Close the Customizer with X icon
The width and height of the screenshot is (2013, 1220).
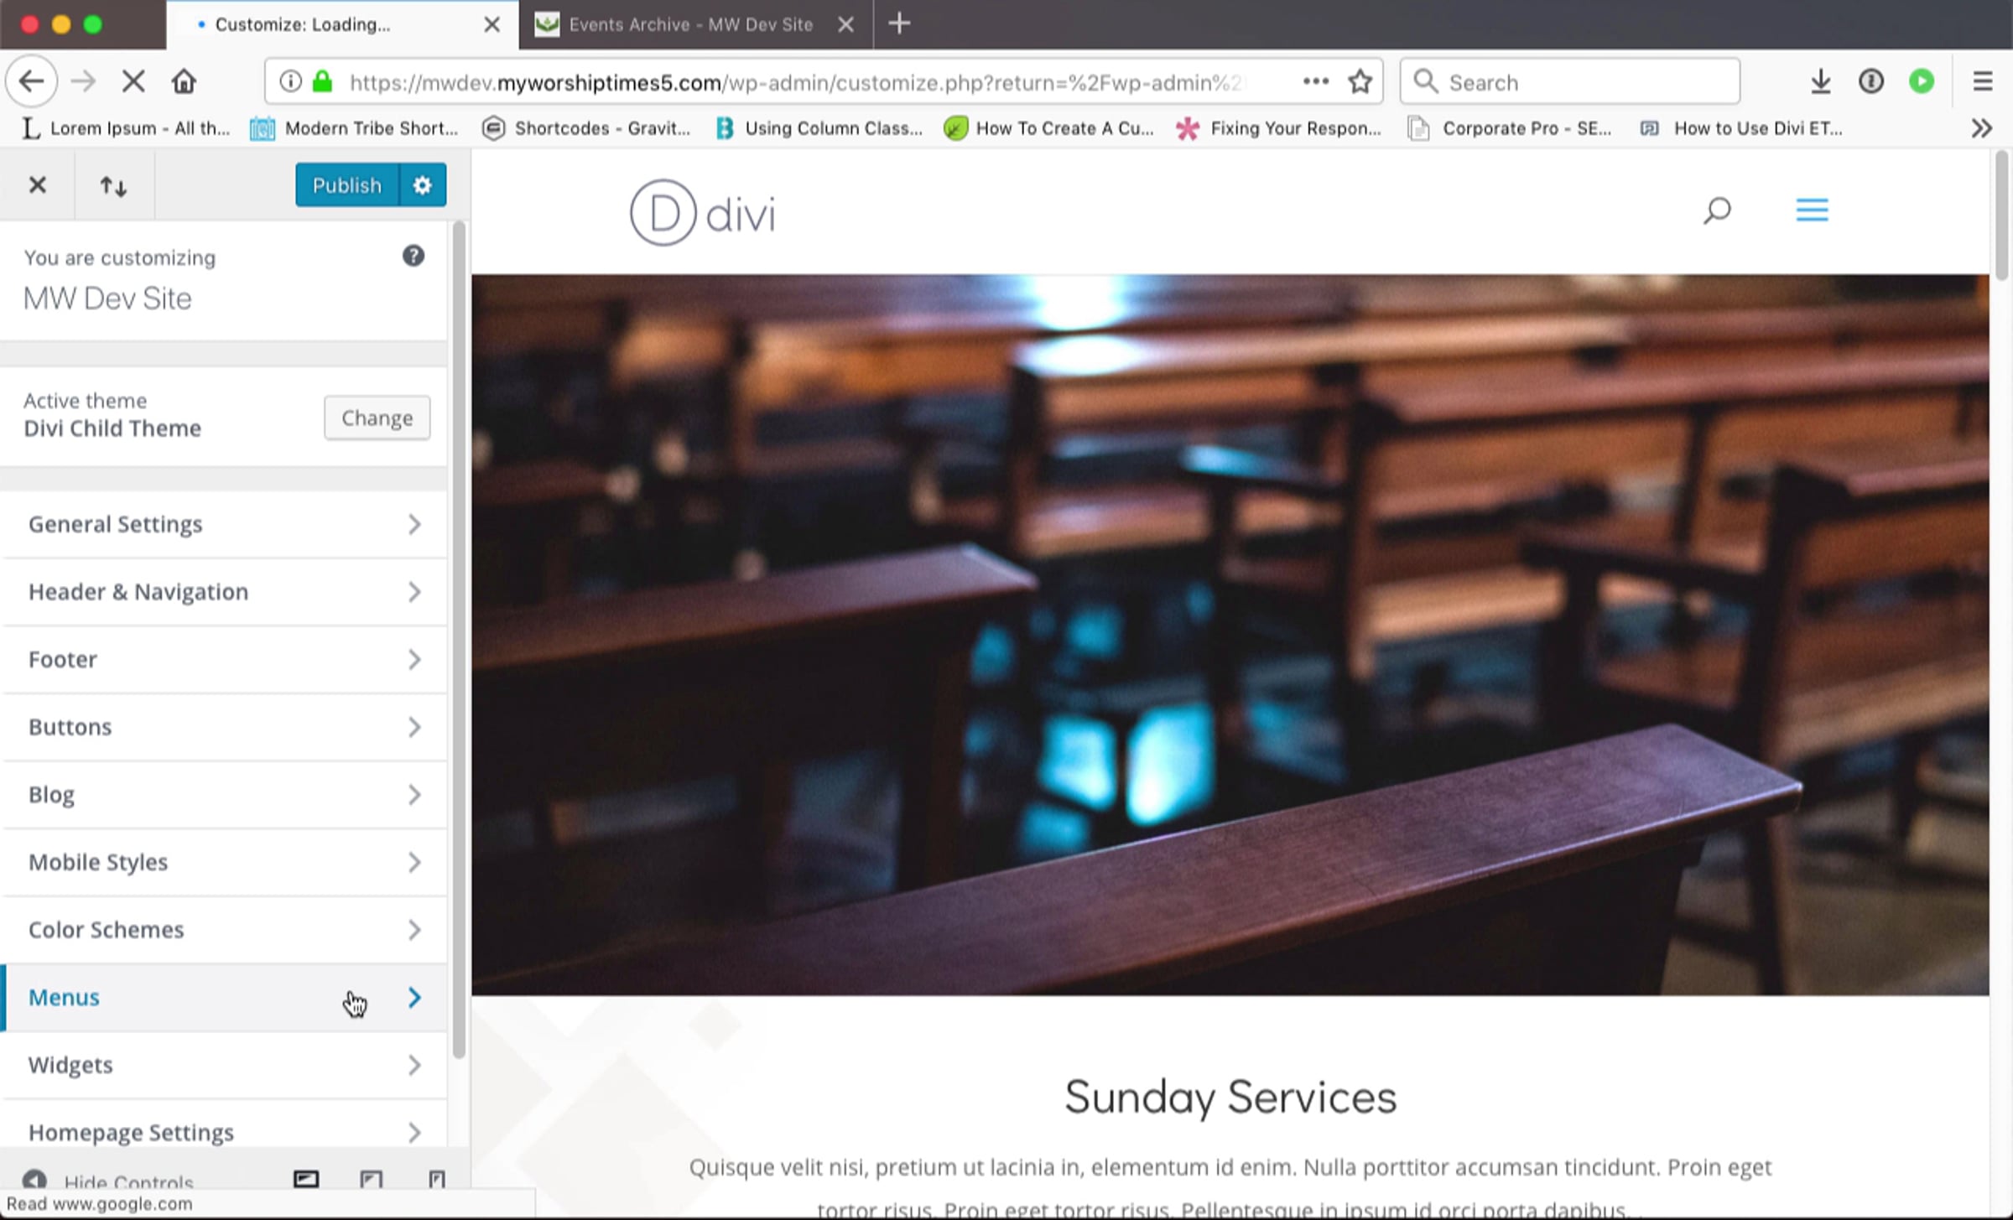coord(37,185)
